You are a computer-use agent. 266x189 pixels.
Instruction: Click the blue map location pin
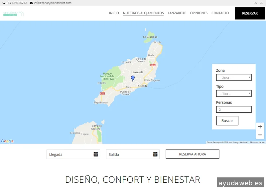(133, 79)
